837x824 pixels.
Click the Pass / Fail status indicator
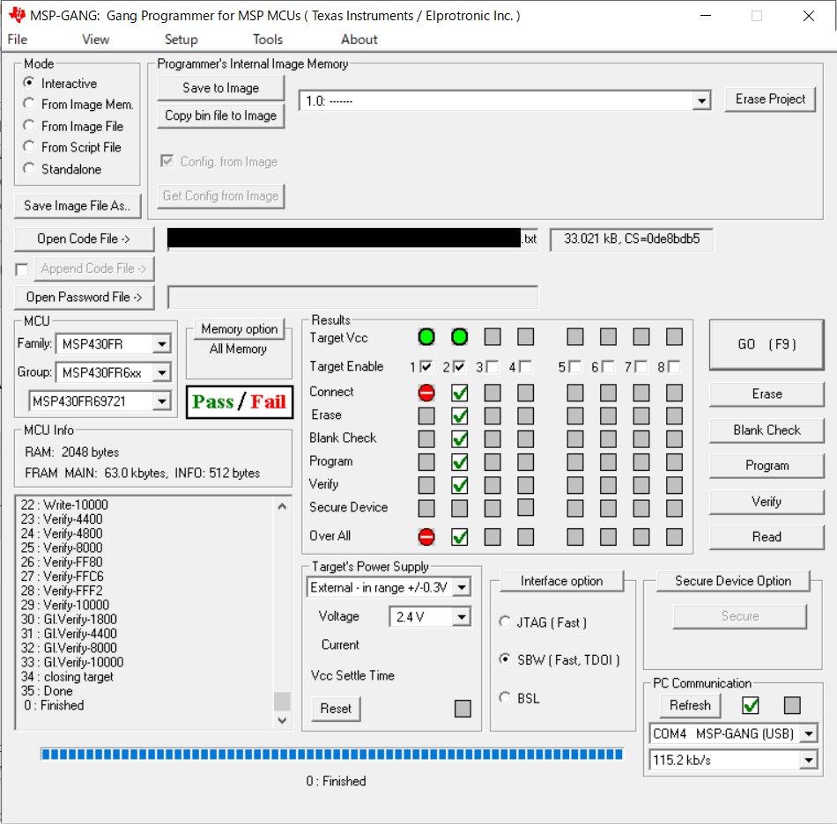239,401
